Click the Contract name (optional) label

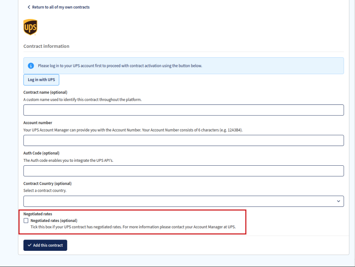click(45, 92)
